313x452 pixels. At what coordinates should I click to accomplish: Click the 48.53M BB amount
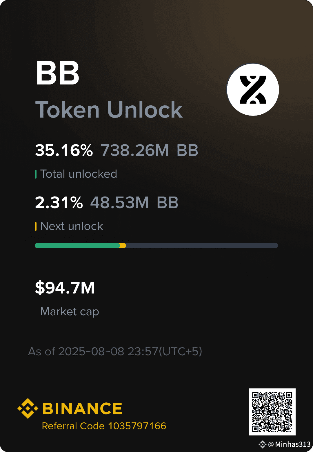click(x=134, y=203)
